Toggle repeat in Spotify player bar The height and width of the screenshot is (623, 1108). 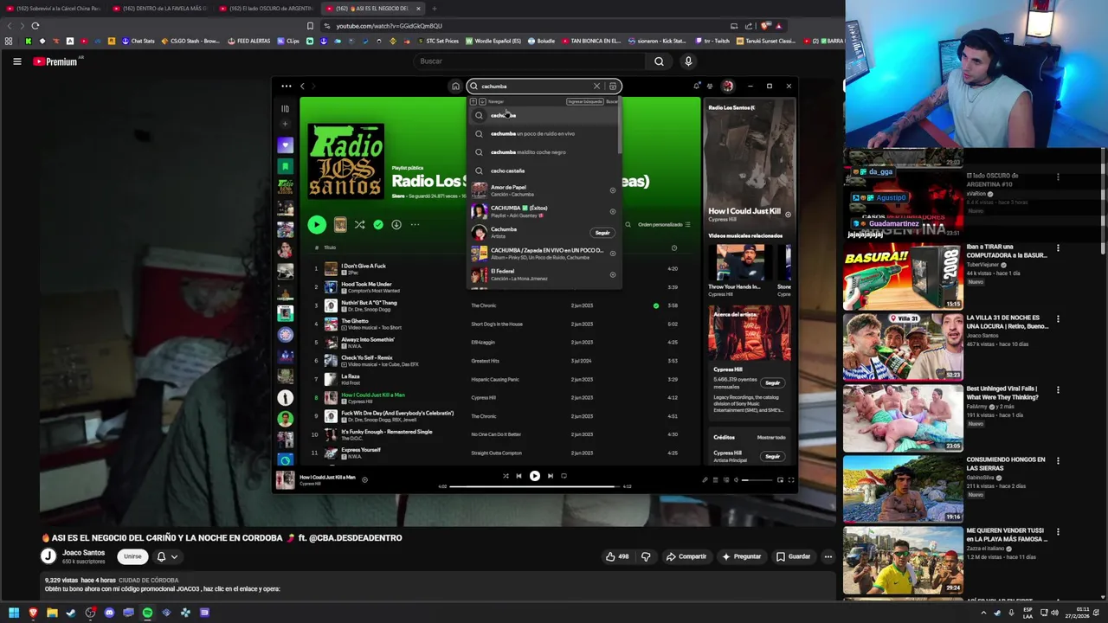coord(564,476)
